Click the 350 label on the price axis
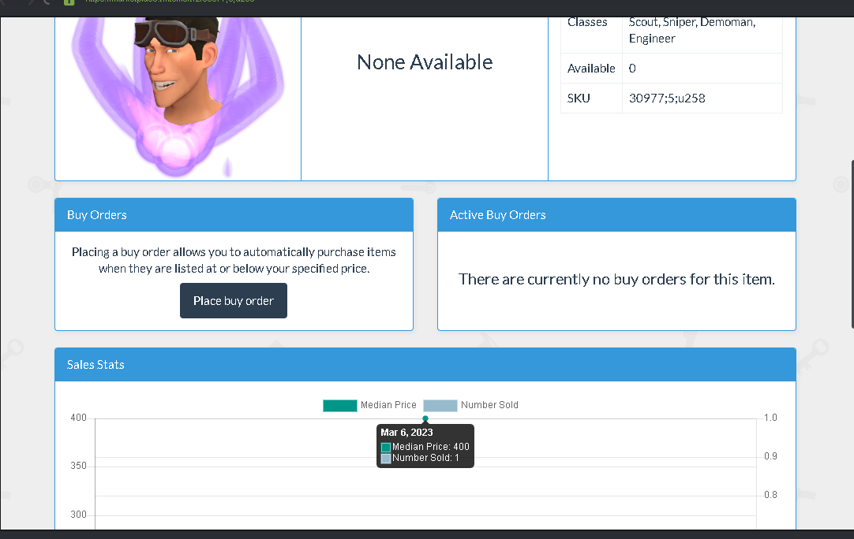The image size is (854, 539). (x=78, y=467)
